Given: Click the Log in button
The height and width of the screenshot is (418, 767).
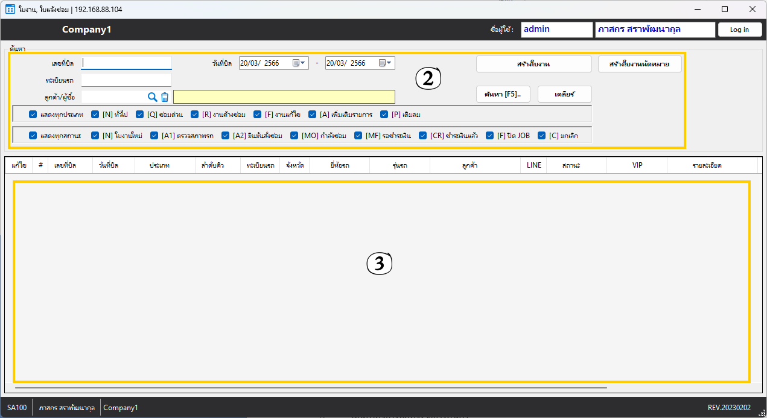Looking at the screenshot, I should [x=739, y=30].
